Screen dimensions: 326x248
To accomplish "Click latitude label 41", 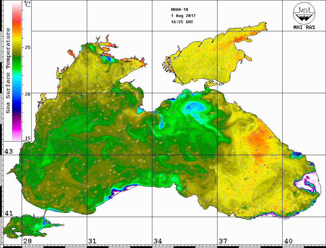I will [x=8, y=213].
